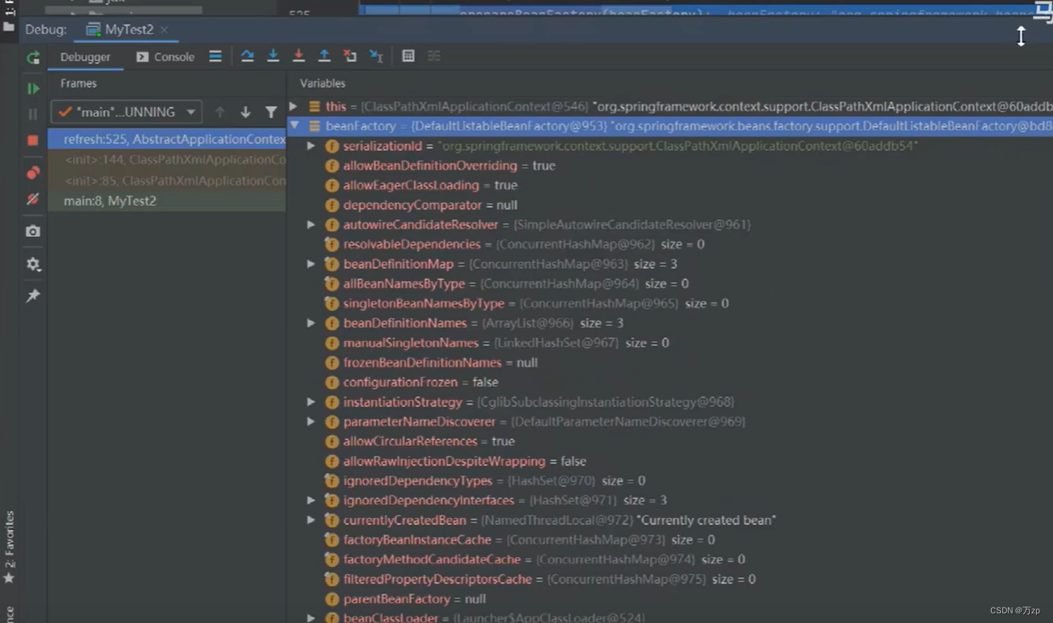Image resolution: width=1053 pixels, height=623 pixels.
Task: Expand the instantiationStrategy field
Action: coord(311,401)
